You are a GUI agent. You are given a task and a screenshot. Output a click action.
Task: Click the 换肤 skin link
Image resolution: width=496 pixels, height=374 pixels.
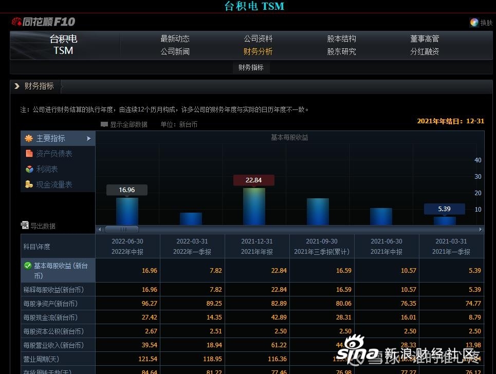[x=486, y=23]
